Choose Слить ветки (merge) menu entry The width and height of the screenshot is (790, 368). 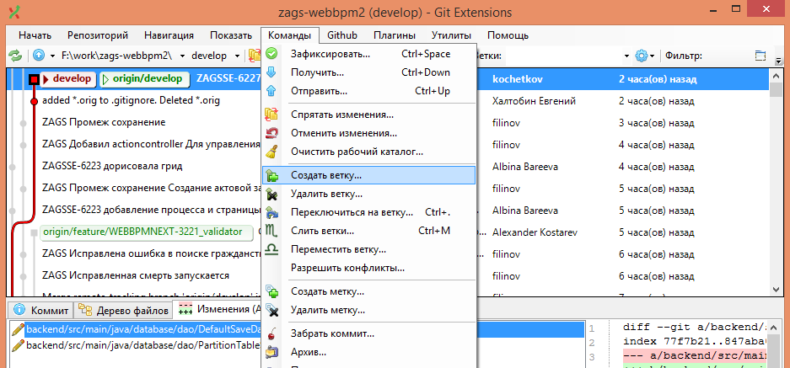tap(322, 231)
